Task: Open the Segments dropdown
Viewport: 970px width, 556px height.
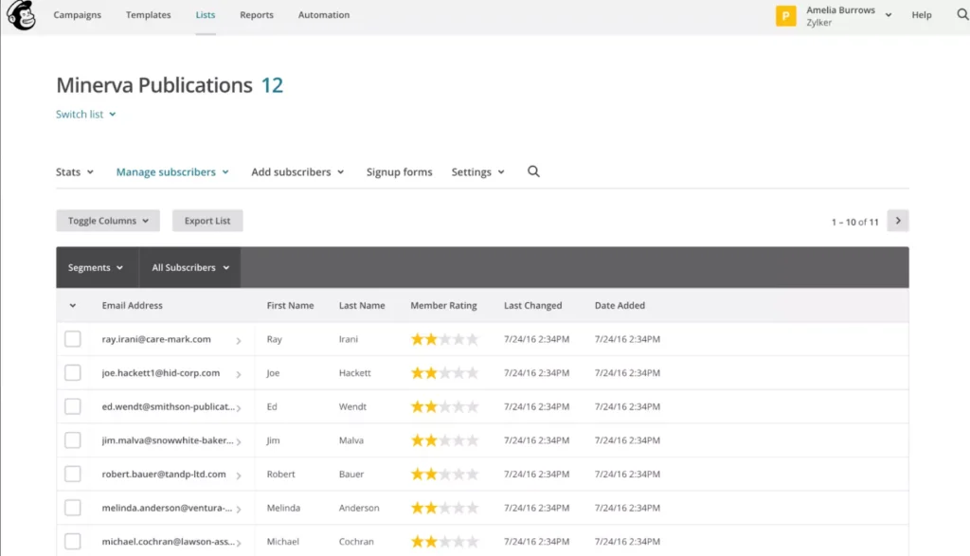Action: point(96,267)
